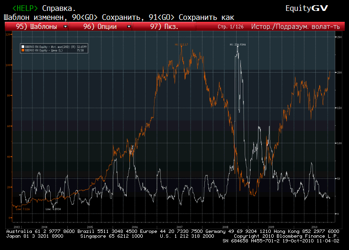Click the Copyright 2010 Bloomberg Finance L.P. text
The height and width of the screenshot is (250, 349).
click(x=286, y=236)
